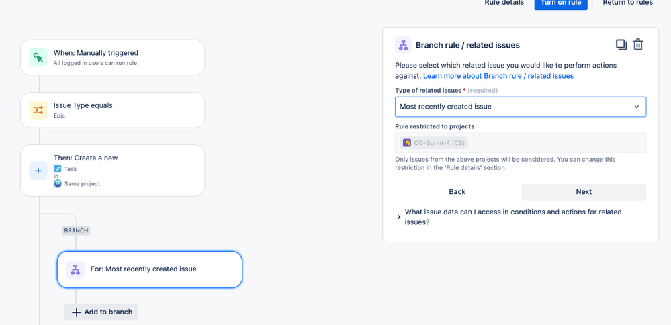Click the branch icon in For step

[x=75, y=269]
